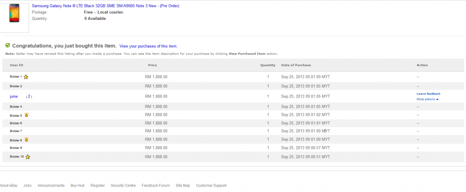Image resolution: width=466 pixels, height=192 pixels.
Task: Go to Jobs in the footer
Action: [27, 186]
